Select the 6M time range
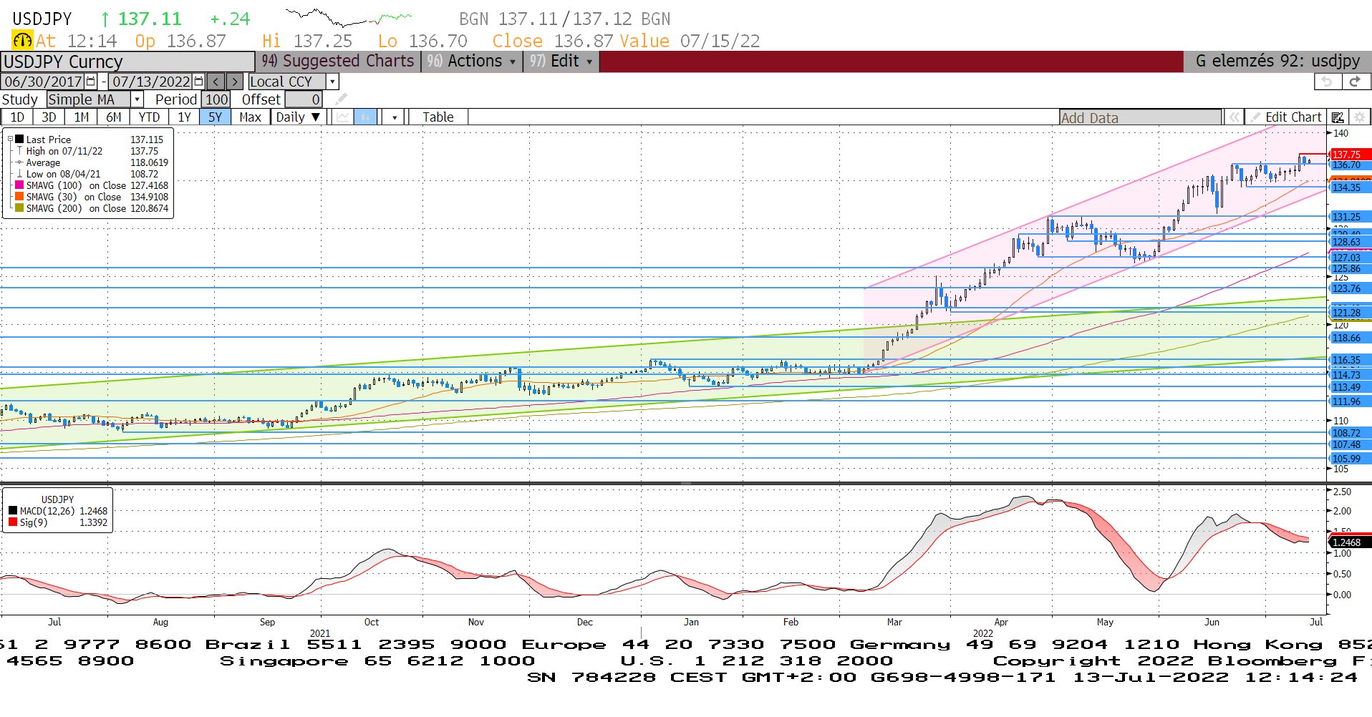Viewport: 1372px width, 717px height. click(x=113, y=117)
